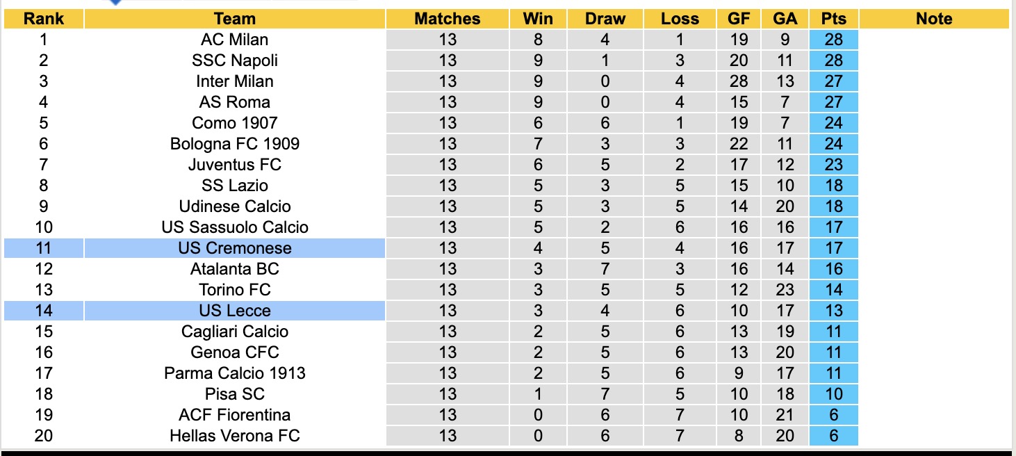
Task: Click the Rank column header
Action: click(x=44, y=19)
